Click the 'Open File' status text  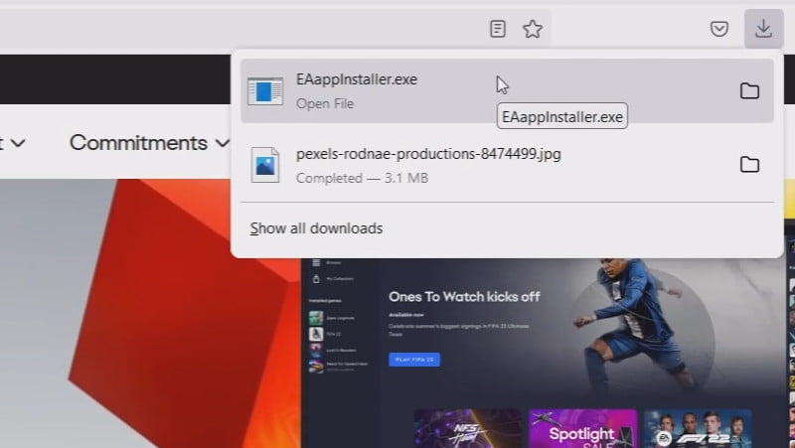coord(325,104)
